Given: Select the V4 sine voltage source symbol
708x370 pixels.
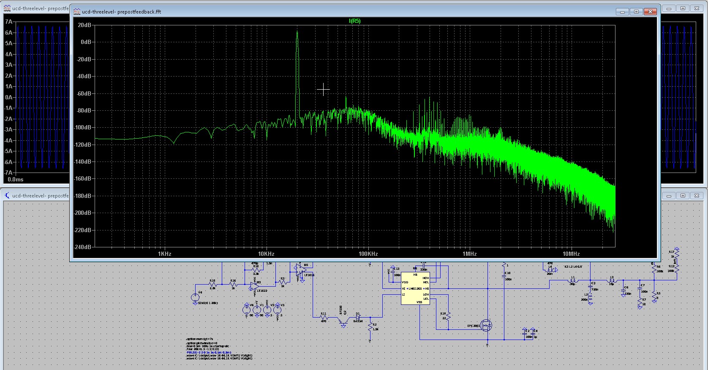Looking at the screenshot, I should pyautogui.click(x=195, y=297).
